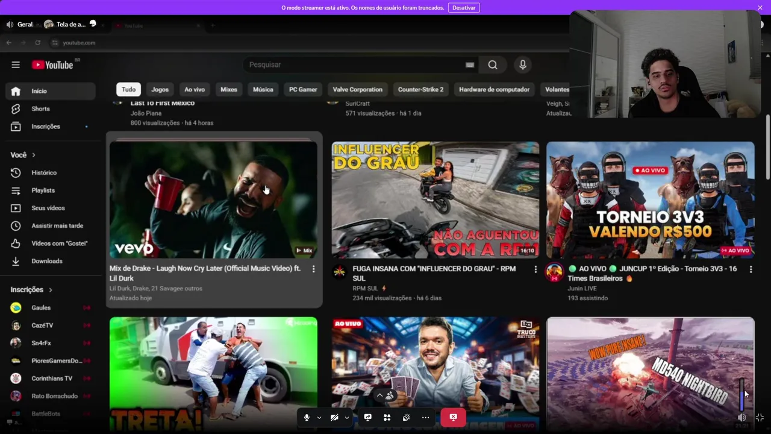Open the screen share options icon in call bar

pyautogui.click(x=367, y=417)
